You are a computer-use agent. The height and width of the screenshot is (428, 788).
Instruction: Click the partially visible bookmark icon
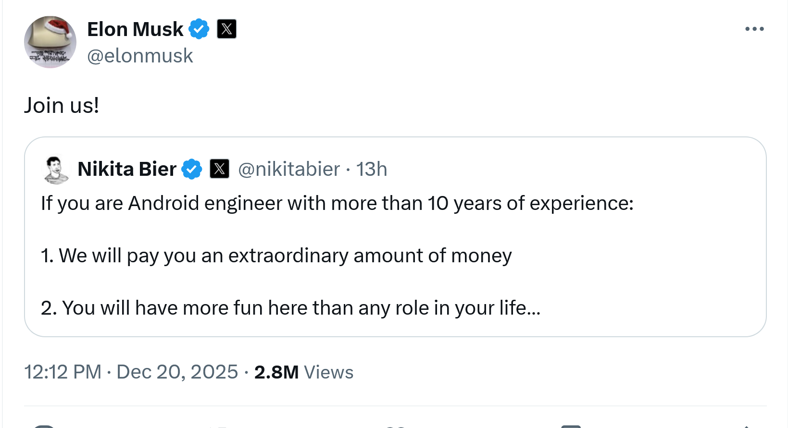pyautogui.click(x=571, y=426)
